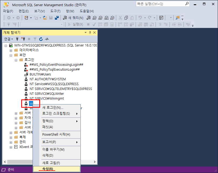218x173 pixels.
Task: Collapse the 보안 folder
Action: tap(11, 55)
